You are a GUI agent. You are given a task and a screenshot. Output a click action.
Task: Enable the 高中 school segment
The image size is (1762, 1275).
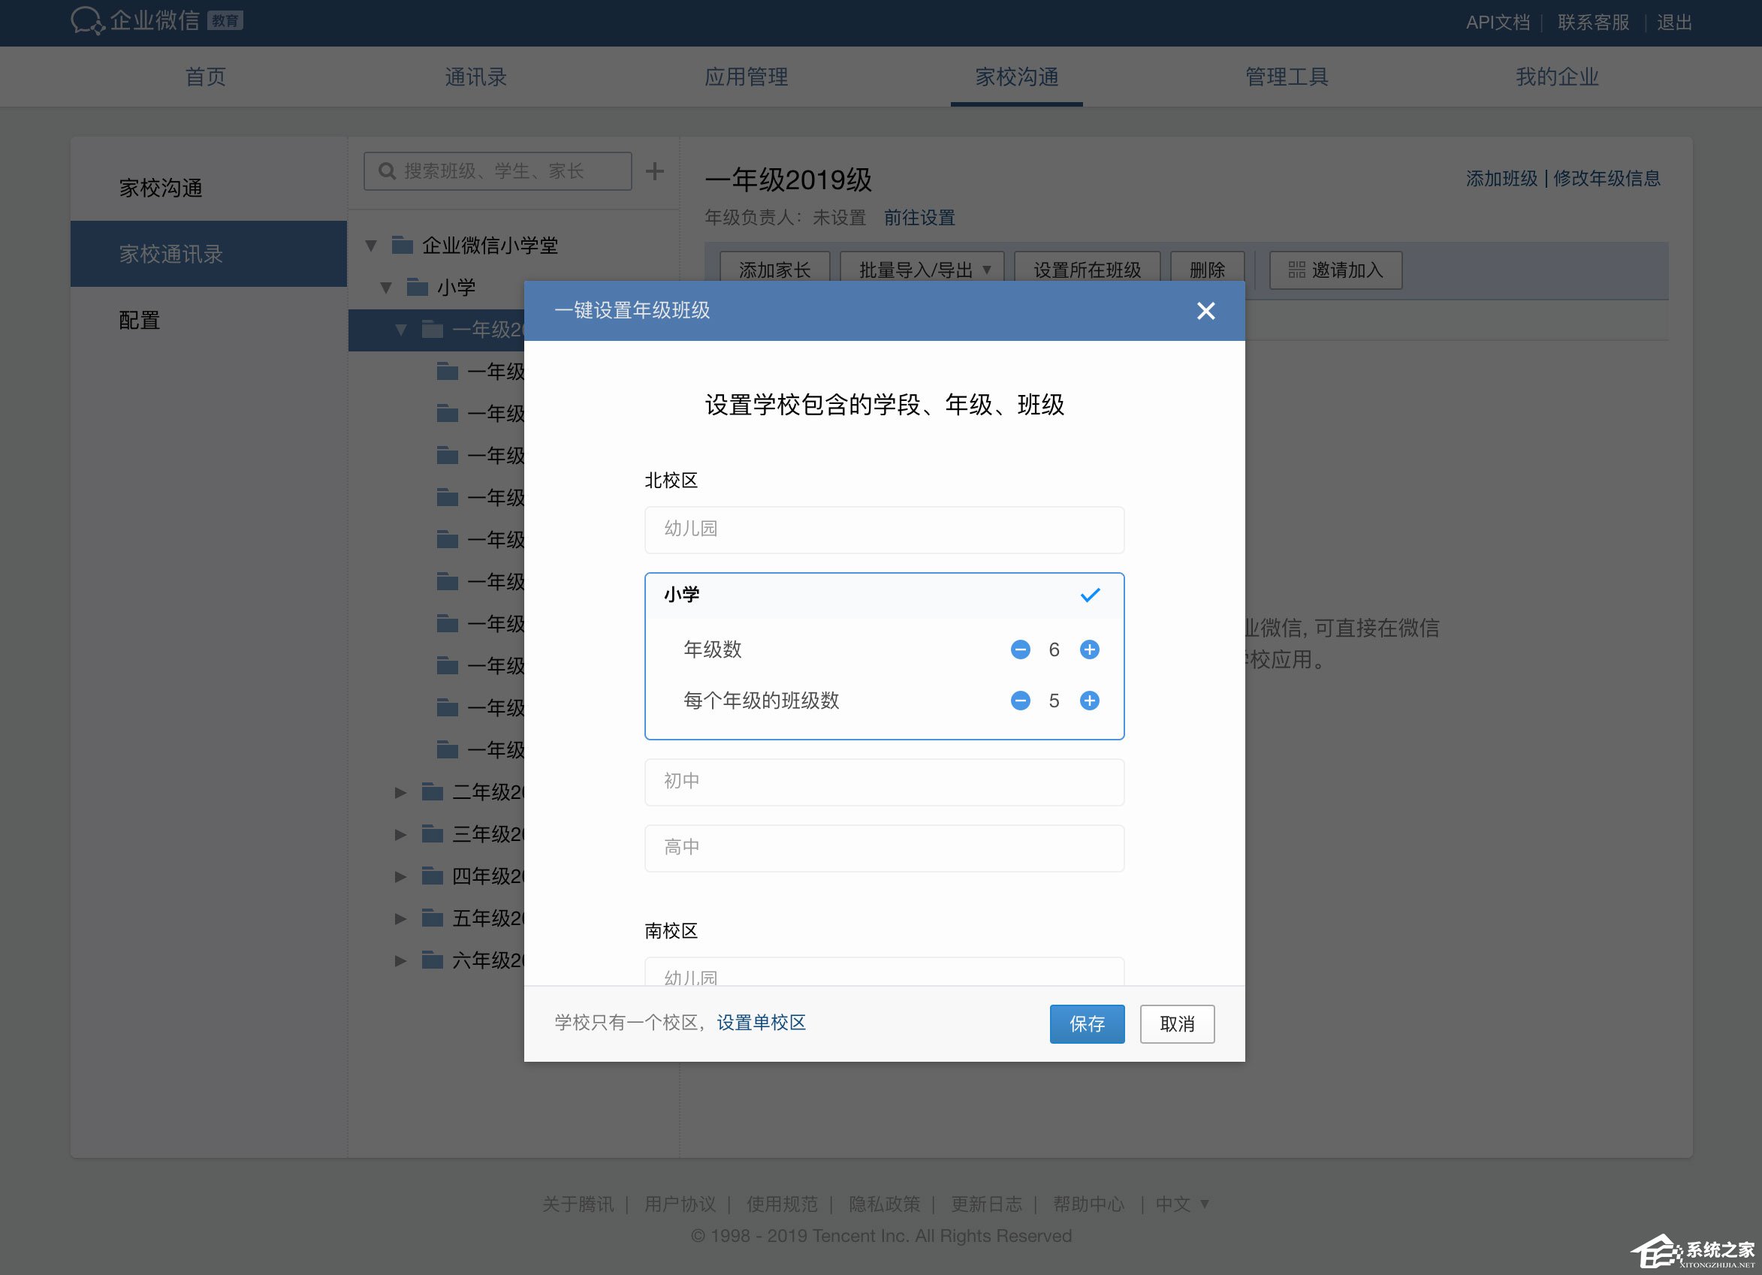884,847
